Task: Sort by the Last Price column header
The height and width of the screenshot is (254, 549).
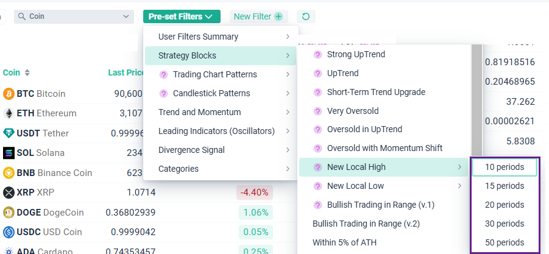Action: tap(126, 72)
